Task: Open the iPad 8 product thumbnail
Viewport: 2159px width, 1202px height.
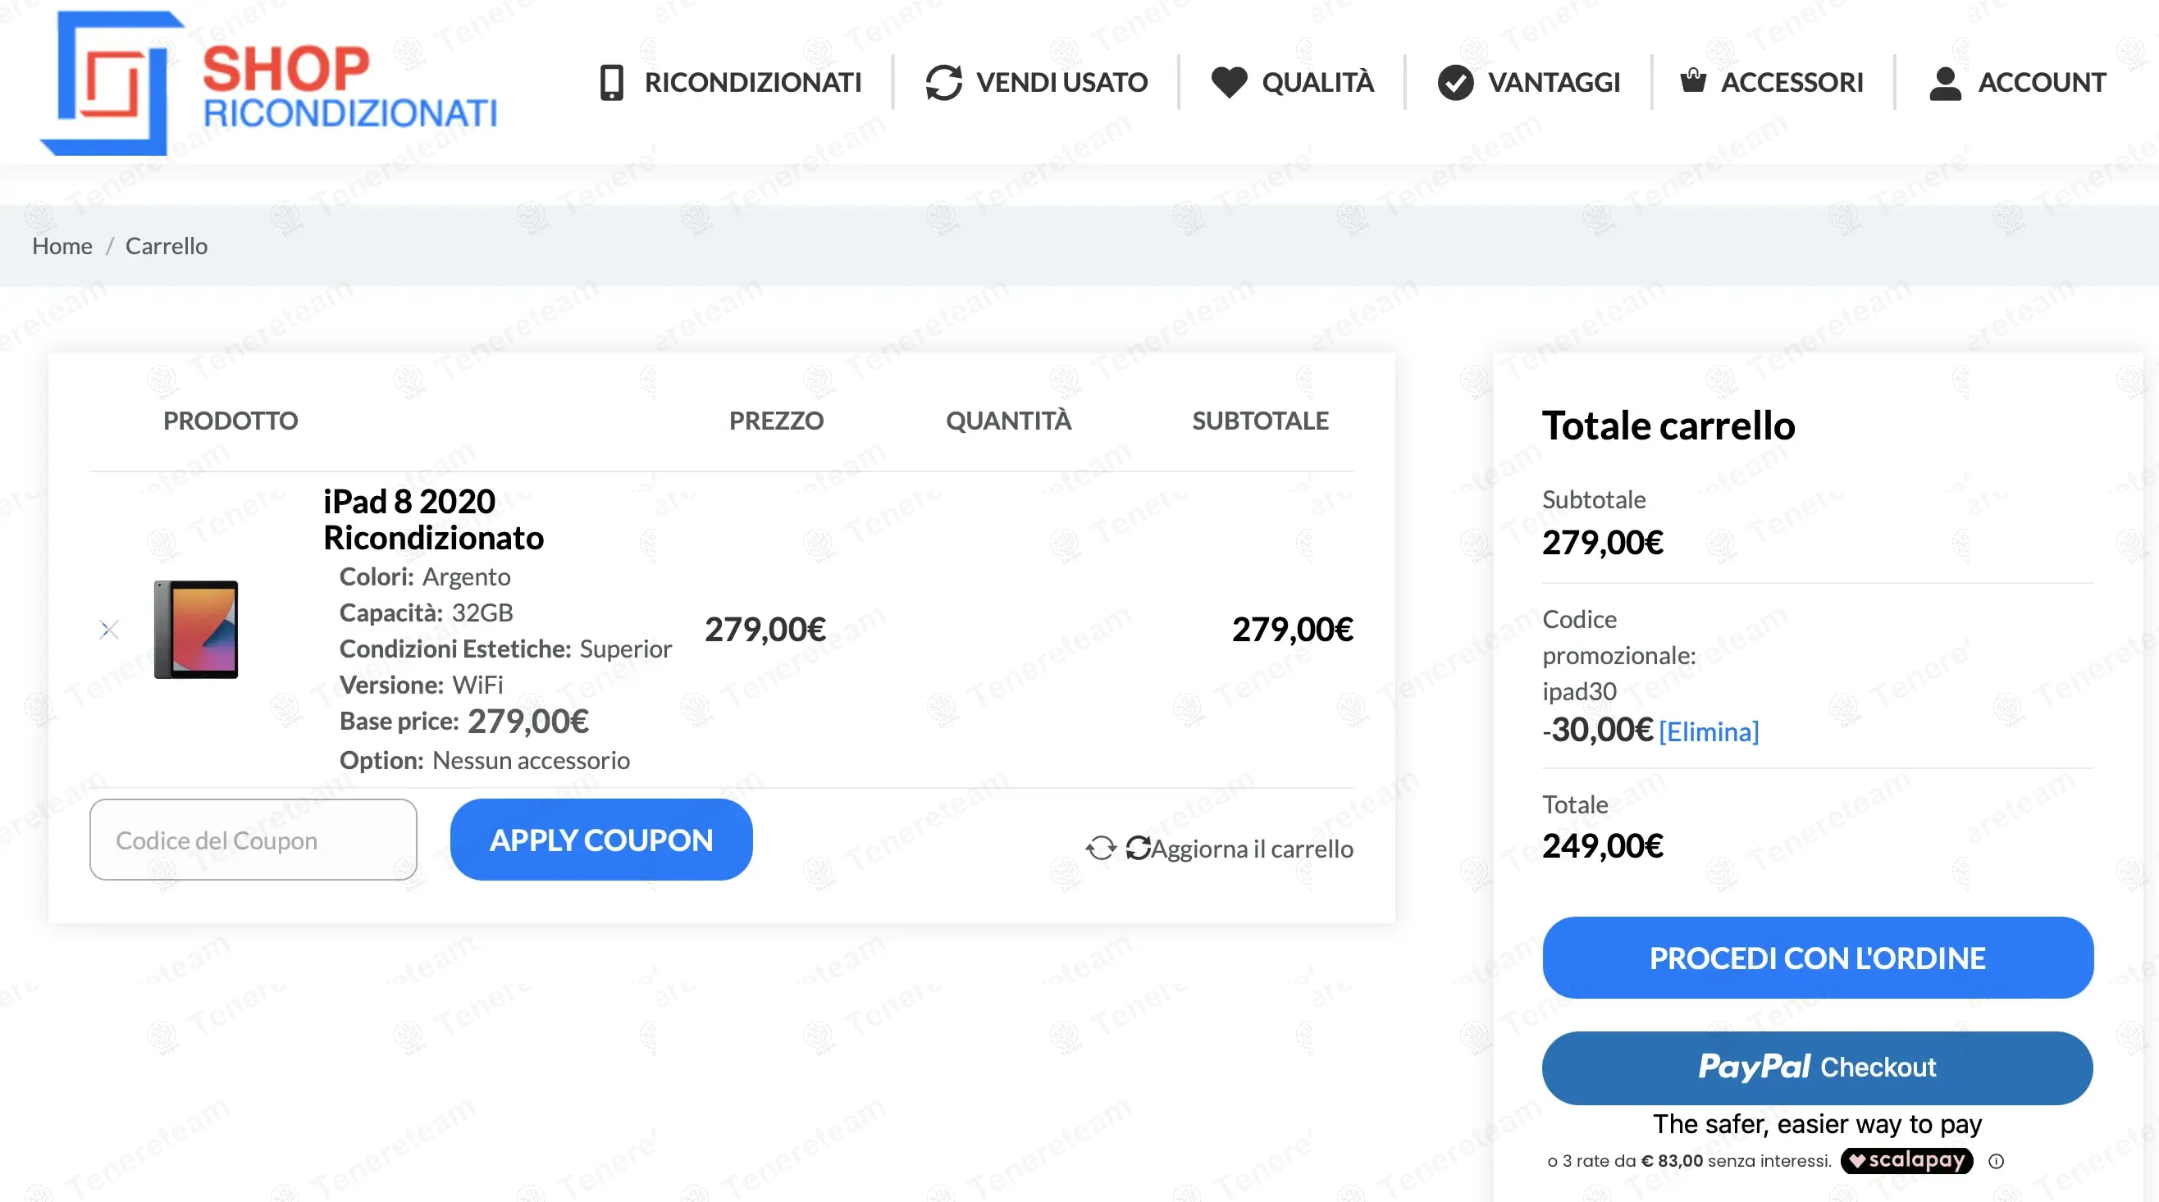Action: click(196, 629)
